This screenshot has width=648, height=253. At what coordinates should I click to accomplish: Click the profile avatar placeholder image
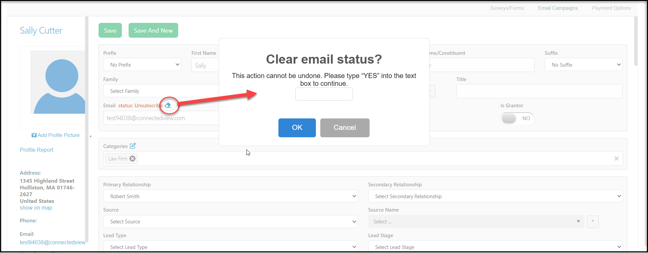(58, 82)
